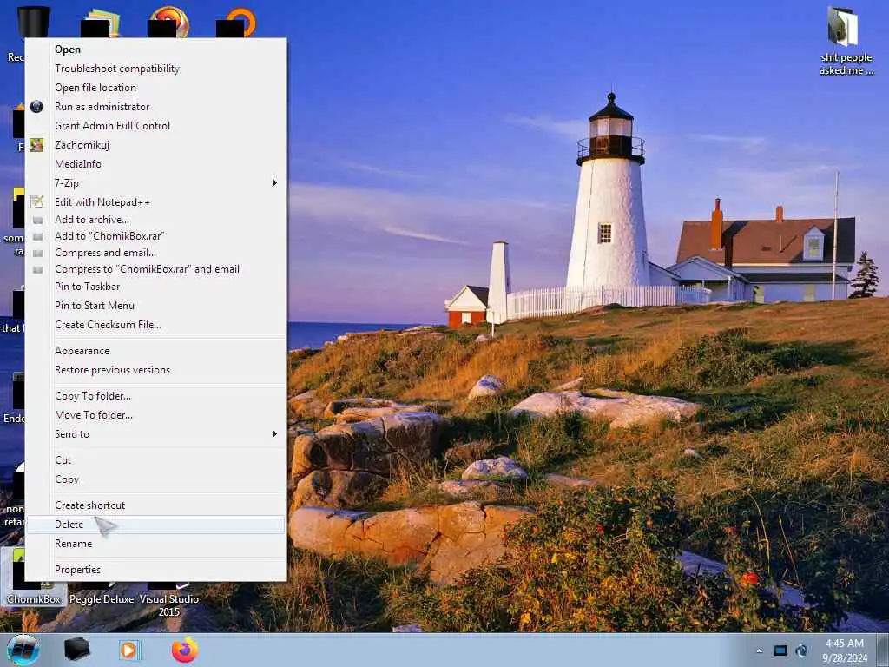Select Delete in context menu
Screen dimensions: 889x667
(155, 525)
